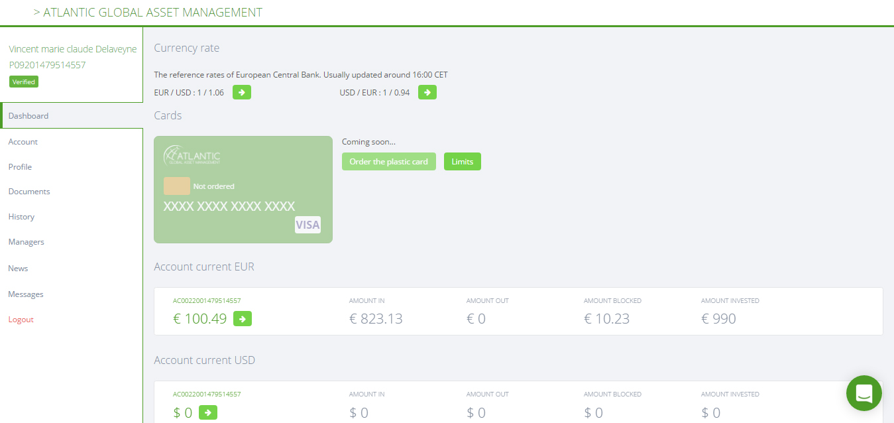Open the Messages section

tap(26, 294)
